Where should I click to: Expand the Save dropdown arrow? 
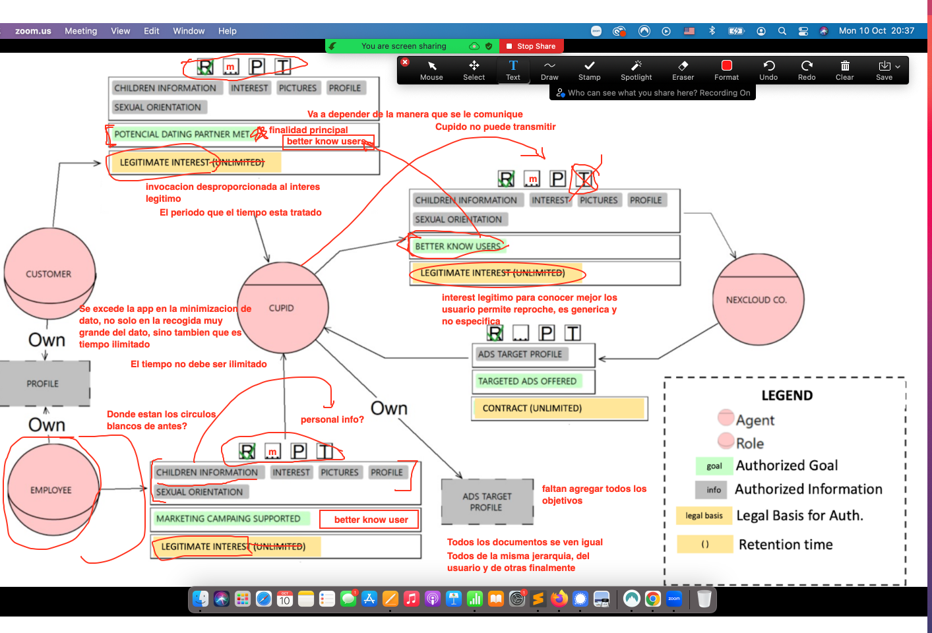click(x=898, y=67)
